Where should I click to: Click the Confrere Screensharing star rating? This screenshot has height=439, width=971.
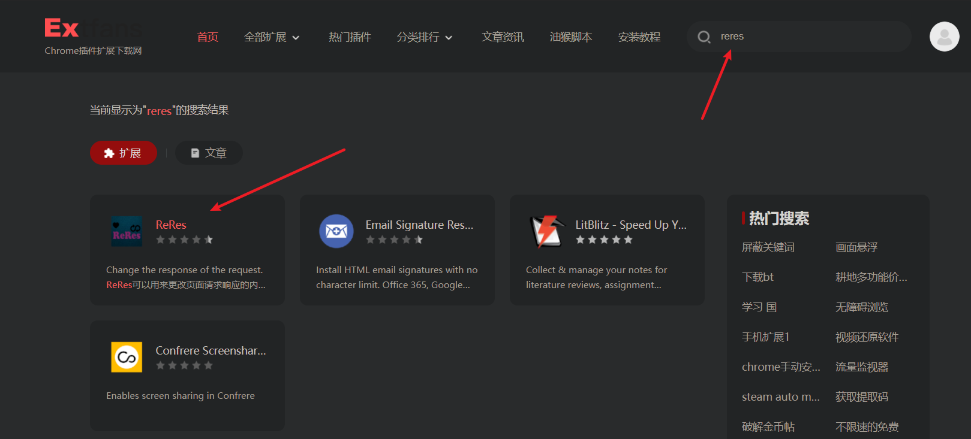pos(184,365)
